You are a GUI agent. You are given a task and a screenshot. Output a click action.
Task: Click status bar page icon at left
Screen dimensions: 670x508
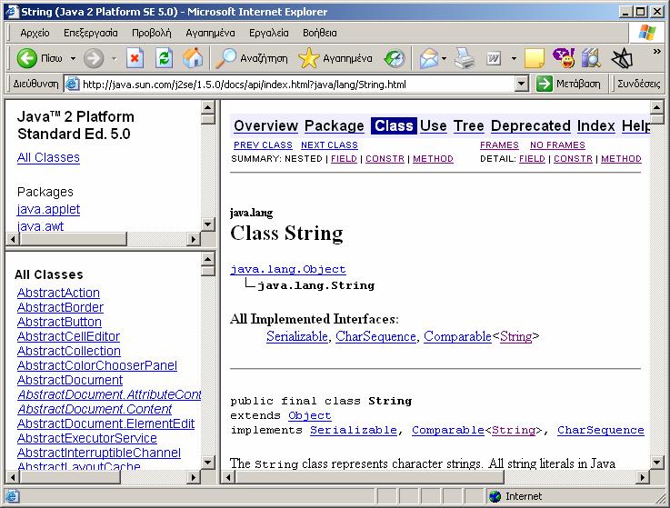(12, 496)
